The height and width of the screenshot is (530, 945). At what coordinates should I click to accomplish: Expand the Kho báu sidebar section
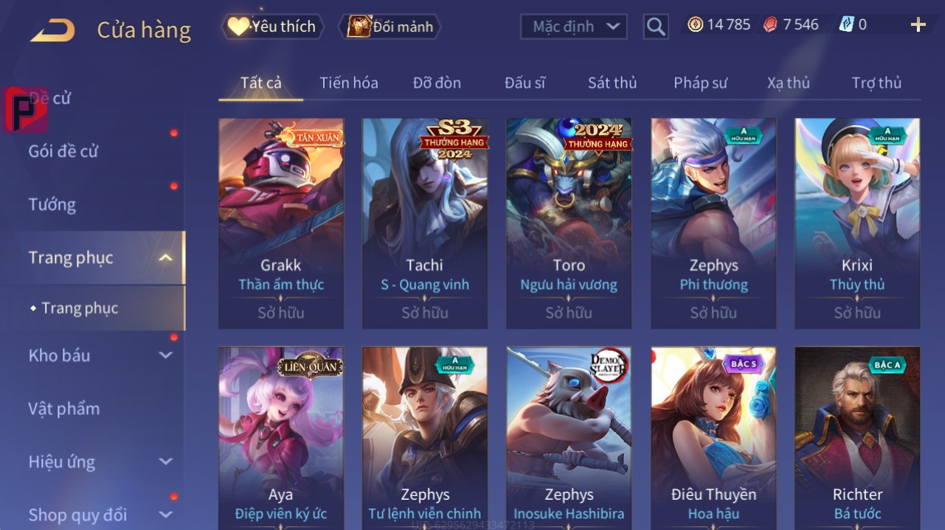pyautogui.click(x=166, y=355)
